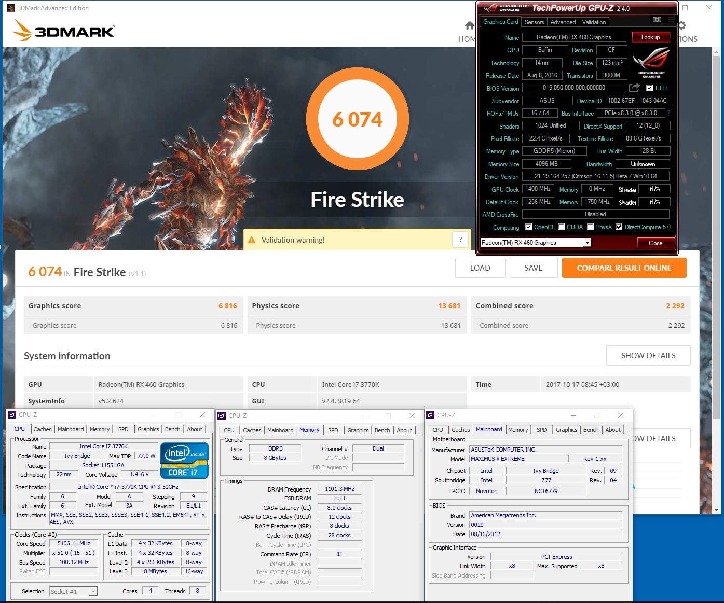Screen dimensions: 724x603
Task: Click the 3DMark logo
Action: click(x=63, y=31)
